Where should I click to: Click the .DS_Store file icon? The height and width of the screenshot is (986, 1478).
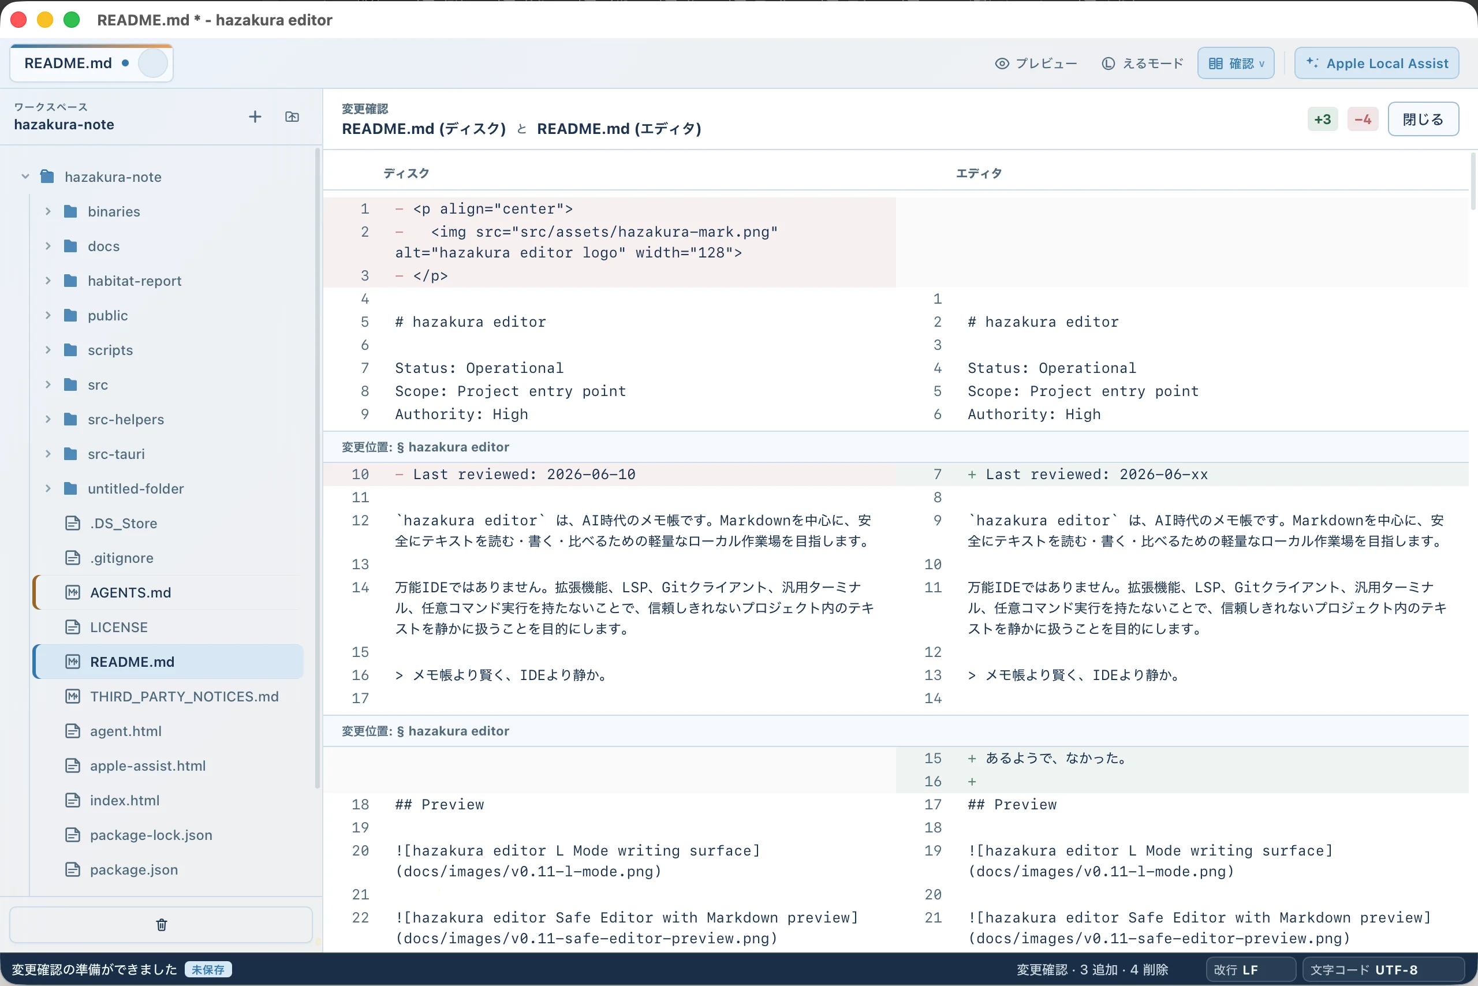tap(73, 523)
